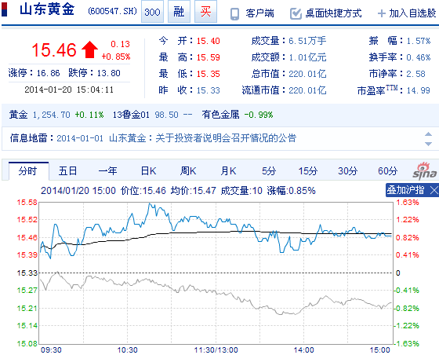The image size is (439, 355).
Task: Open the 桌面快捷方式 desktop shortcut link
Action: [x=333, y=13]
